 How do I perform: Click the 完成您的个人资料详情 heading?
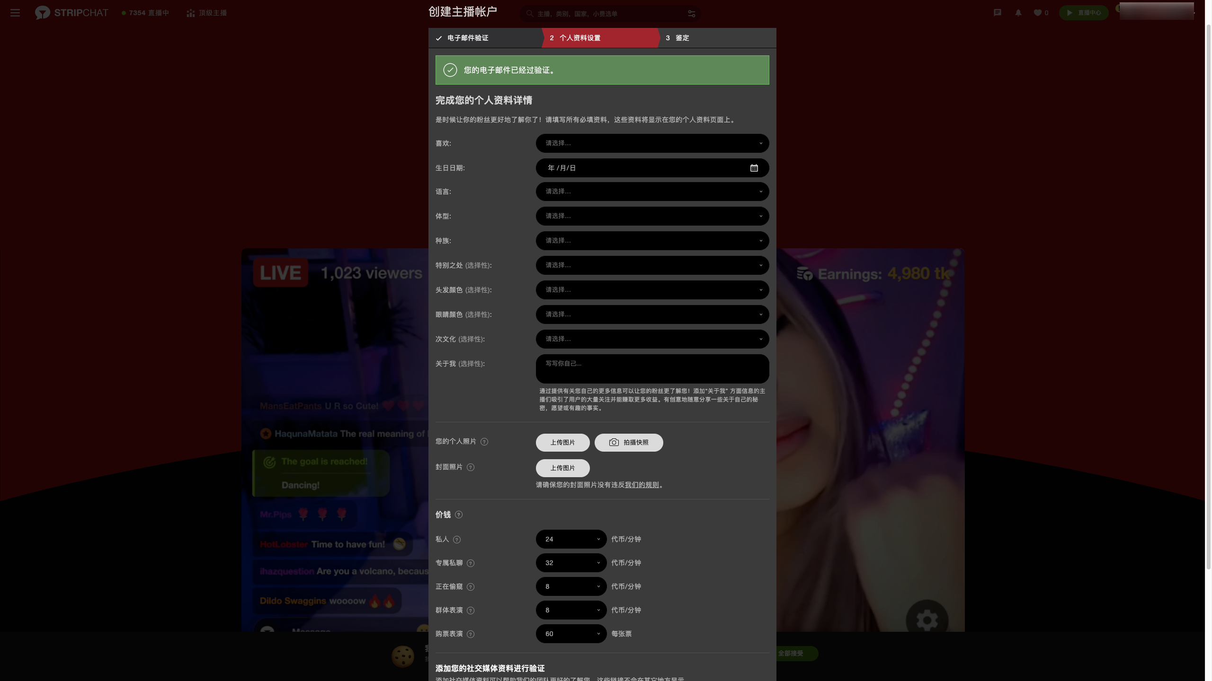[x=484, y=100]
